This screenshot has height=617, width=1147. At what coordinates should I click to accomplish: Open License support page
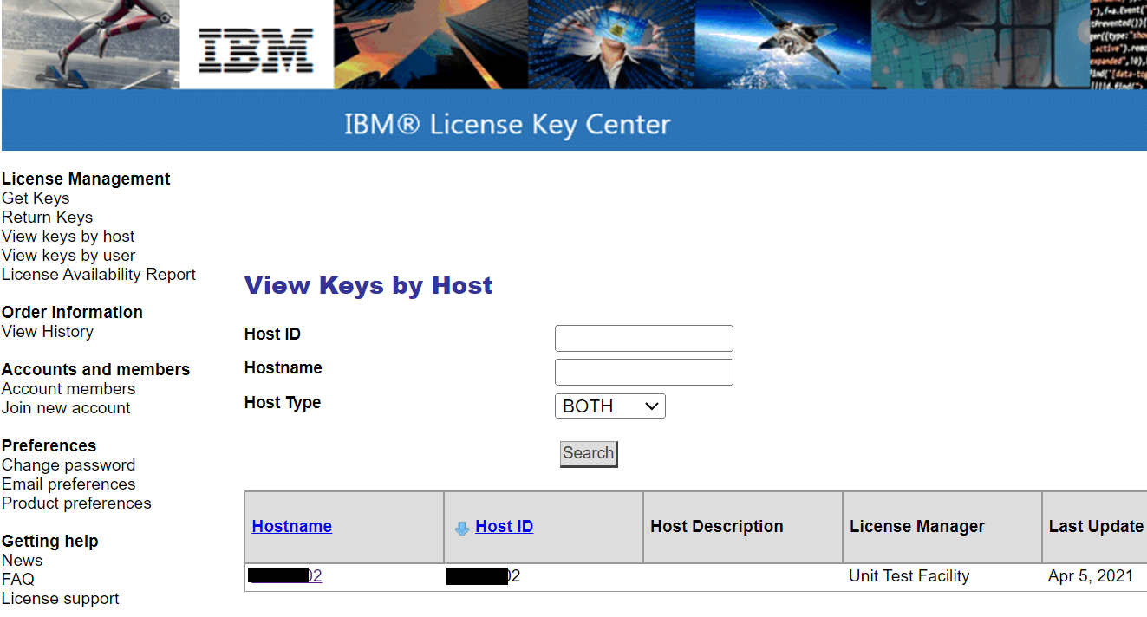point(61,599)
